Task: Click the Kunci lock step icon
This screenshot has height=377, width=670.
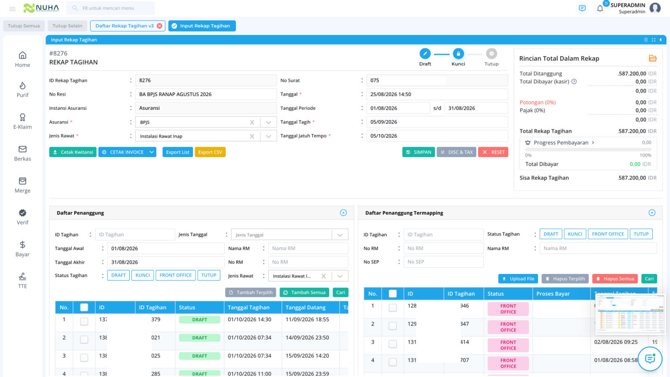Action: click(458, 54)
